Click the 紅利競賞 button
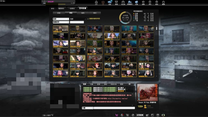The image size is (208, 117). pos(140,115)
